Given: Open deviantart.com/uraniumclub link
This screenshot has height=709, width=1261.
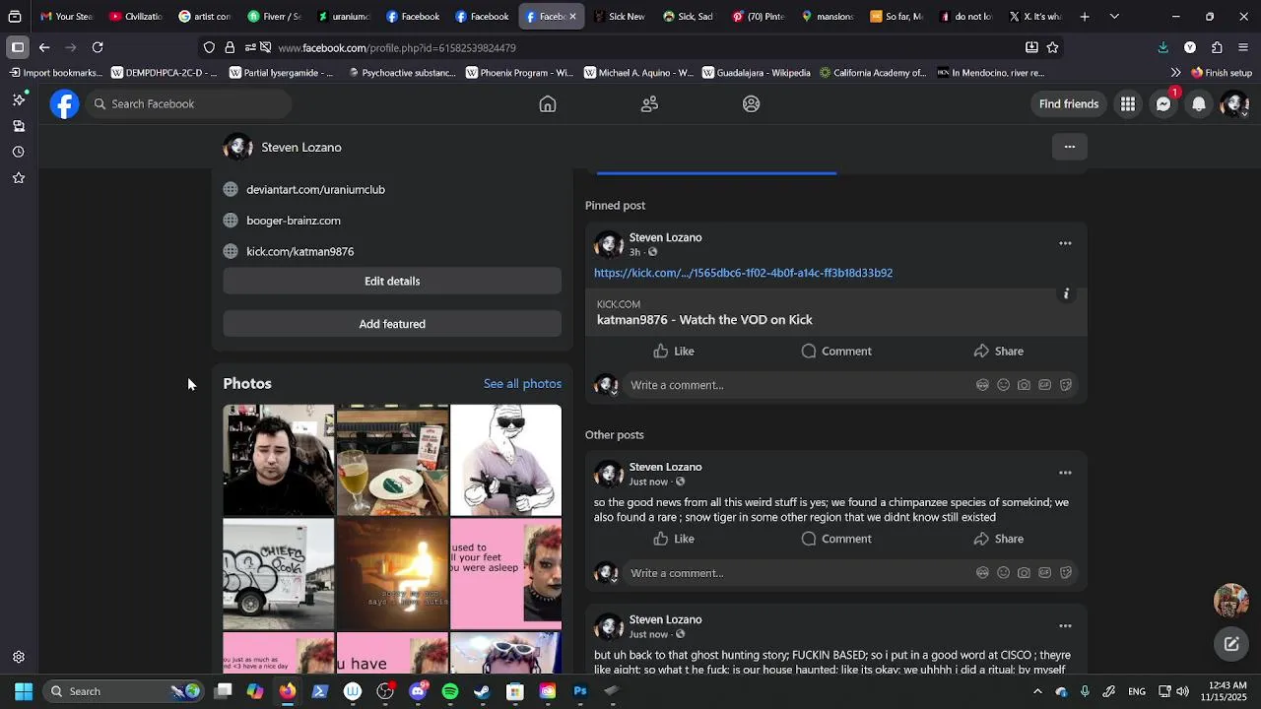Looking at the screenshot, I should tap(315, 189).
